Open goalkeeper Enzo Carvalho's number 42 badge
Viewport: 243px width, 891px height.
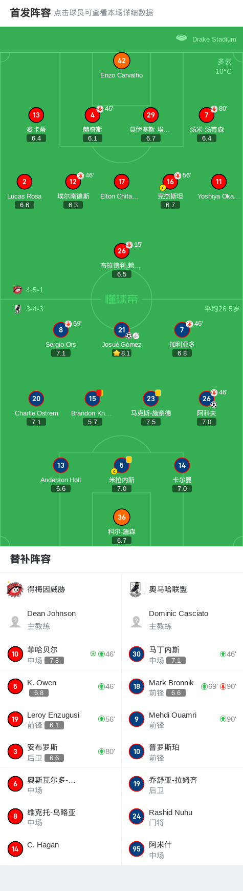tap(122, 61)
